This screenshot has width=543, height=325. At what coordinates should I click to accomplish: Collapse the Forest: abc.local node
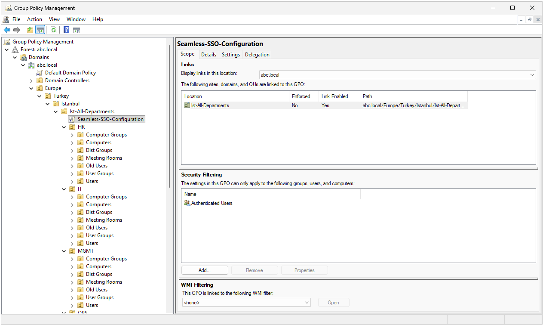coord(7,50)
